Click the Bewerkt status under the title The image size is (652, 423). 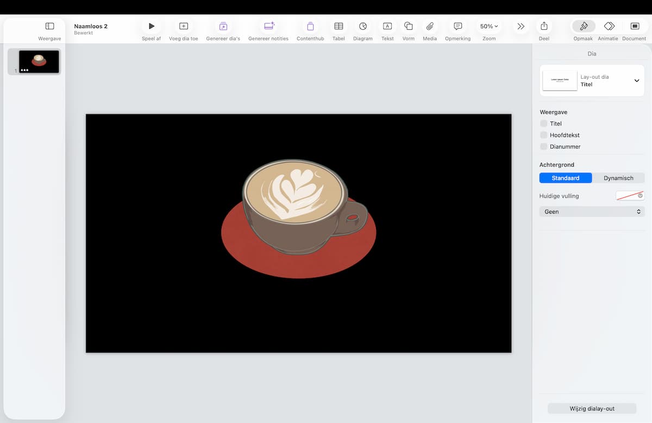[x=84, y=33]
